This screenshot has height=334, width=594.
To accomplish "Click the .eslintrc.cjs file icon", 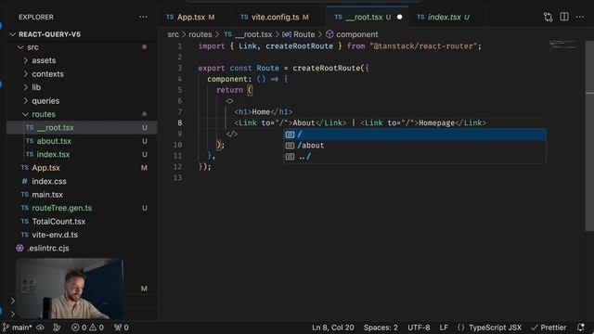I will [19, 249].
